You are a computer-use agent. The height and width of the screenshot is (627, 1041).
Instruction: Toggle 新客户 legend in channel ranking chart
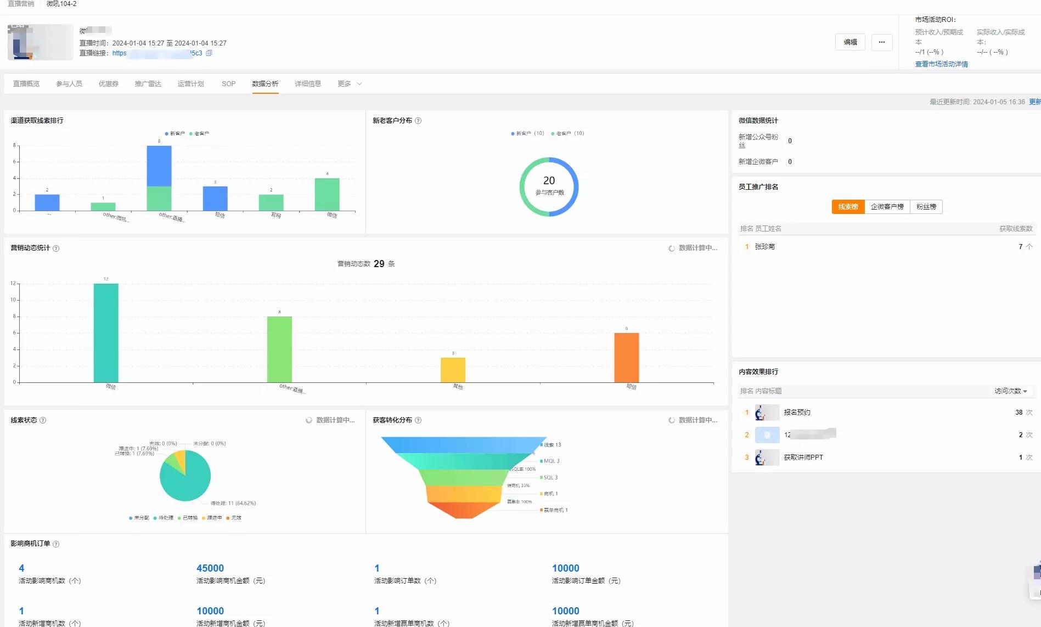pos(175,134)
